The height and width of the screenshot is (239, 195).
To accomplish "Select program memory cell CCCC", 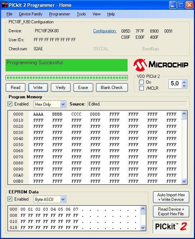I will tap(76, 114).
